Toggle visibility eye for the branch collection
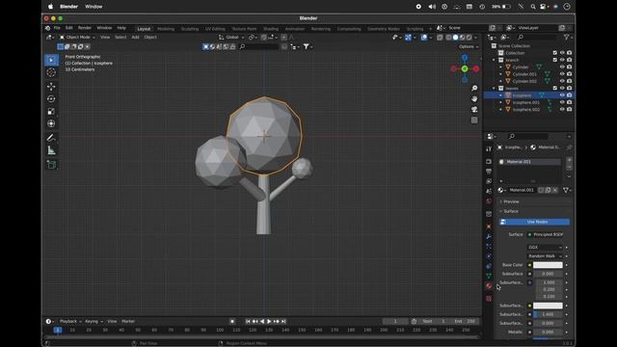Screen dimensions: 617x347 pyautogui.click(x=562, y=60)
